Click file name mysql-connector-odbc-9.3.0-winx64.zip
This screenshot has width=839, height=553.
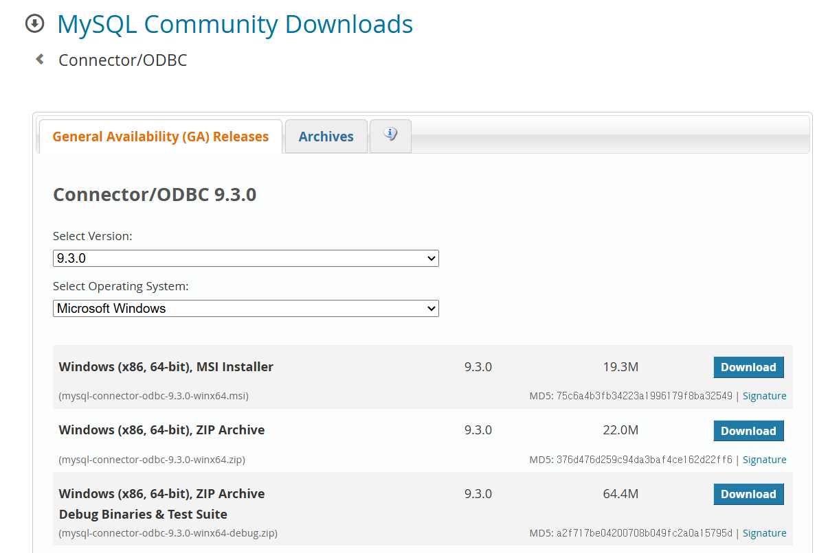(x=152, y=460)
